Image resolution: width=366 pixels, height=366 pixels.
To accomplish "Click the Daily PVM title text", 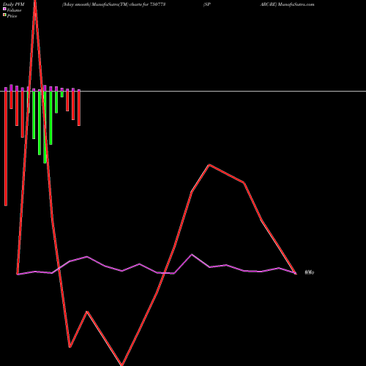I will coord(14,4).
